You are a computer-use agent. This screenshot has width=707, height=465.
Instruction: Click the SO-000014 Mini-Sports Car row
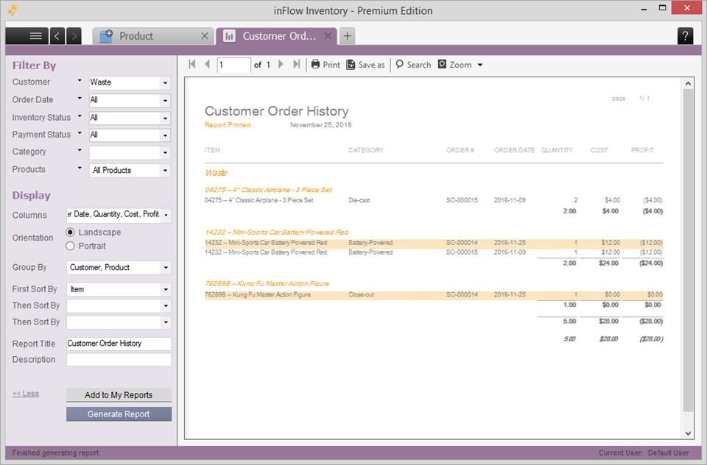(434, 243)
